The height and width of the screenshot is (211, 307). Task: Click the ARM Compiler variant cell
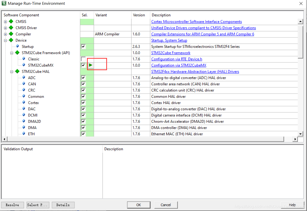[113, 34]
